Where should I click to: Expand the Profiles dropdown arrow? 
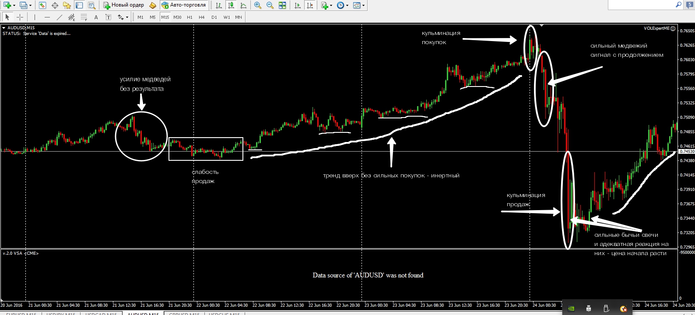pyautogui.click(x=30, y=6)
